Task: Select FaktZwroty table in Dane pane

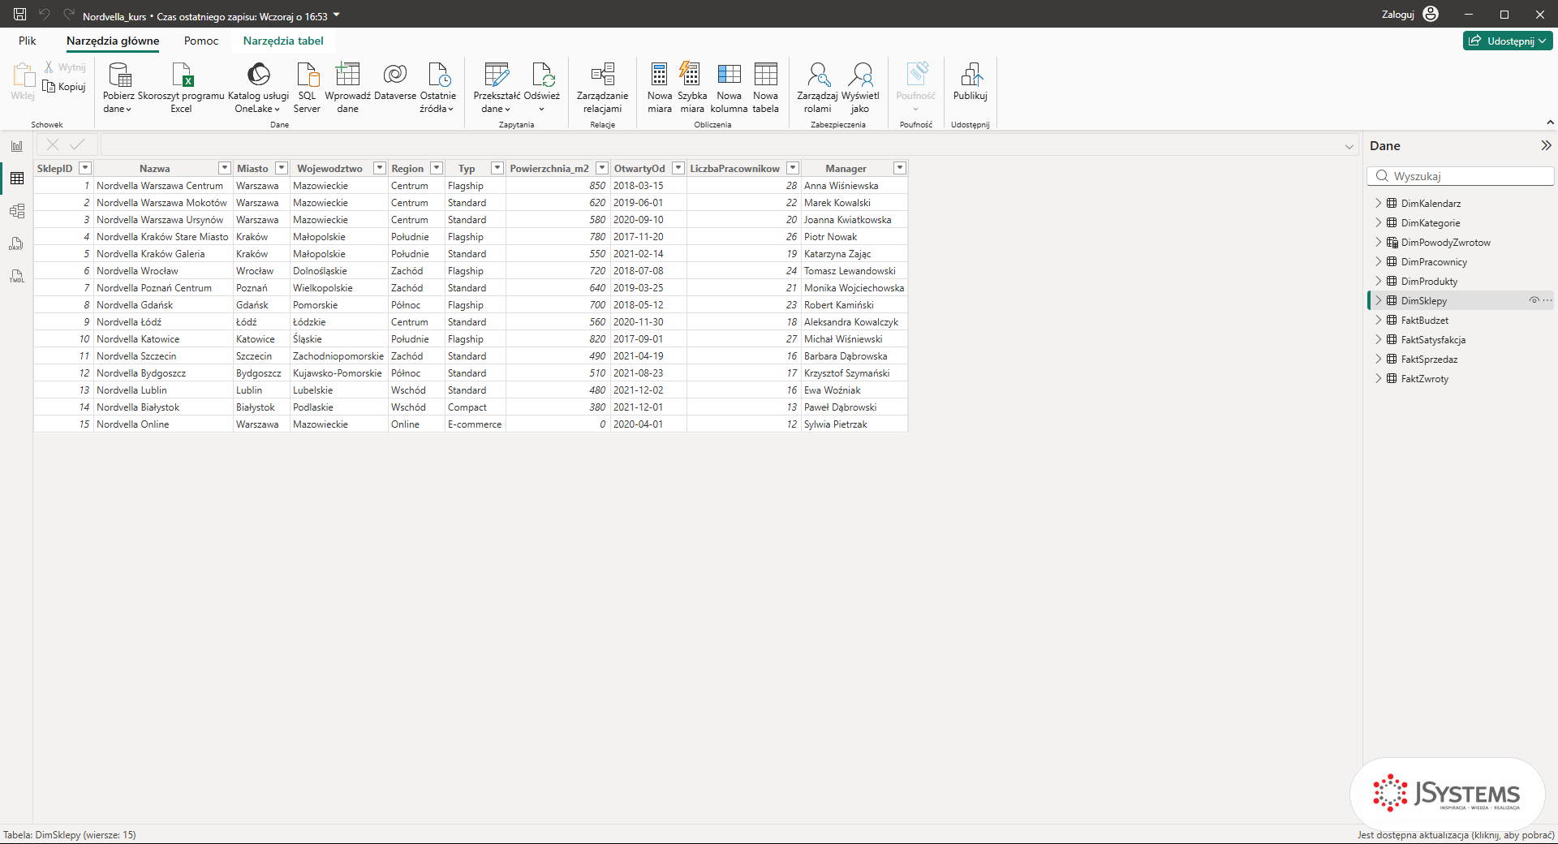Action: (1424, 378)
